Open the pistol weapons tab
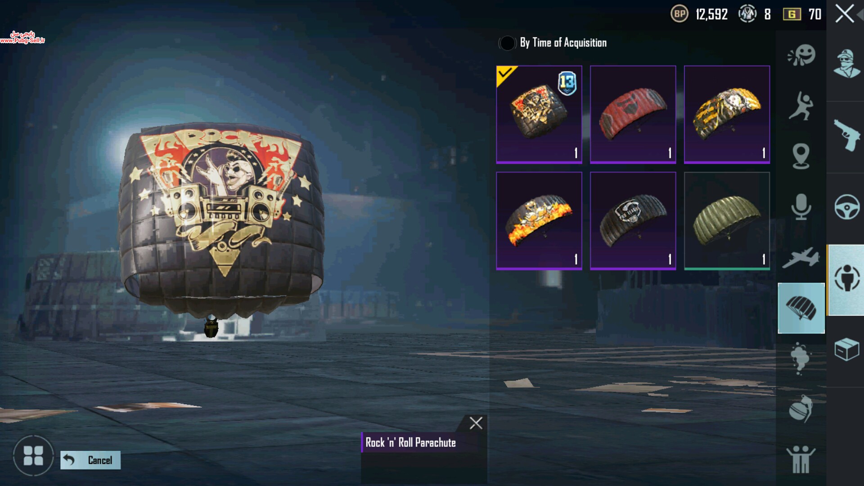The image size is (864, 486). coord(846,135)
